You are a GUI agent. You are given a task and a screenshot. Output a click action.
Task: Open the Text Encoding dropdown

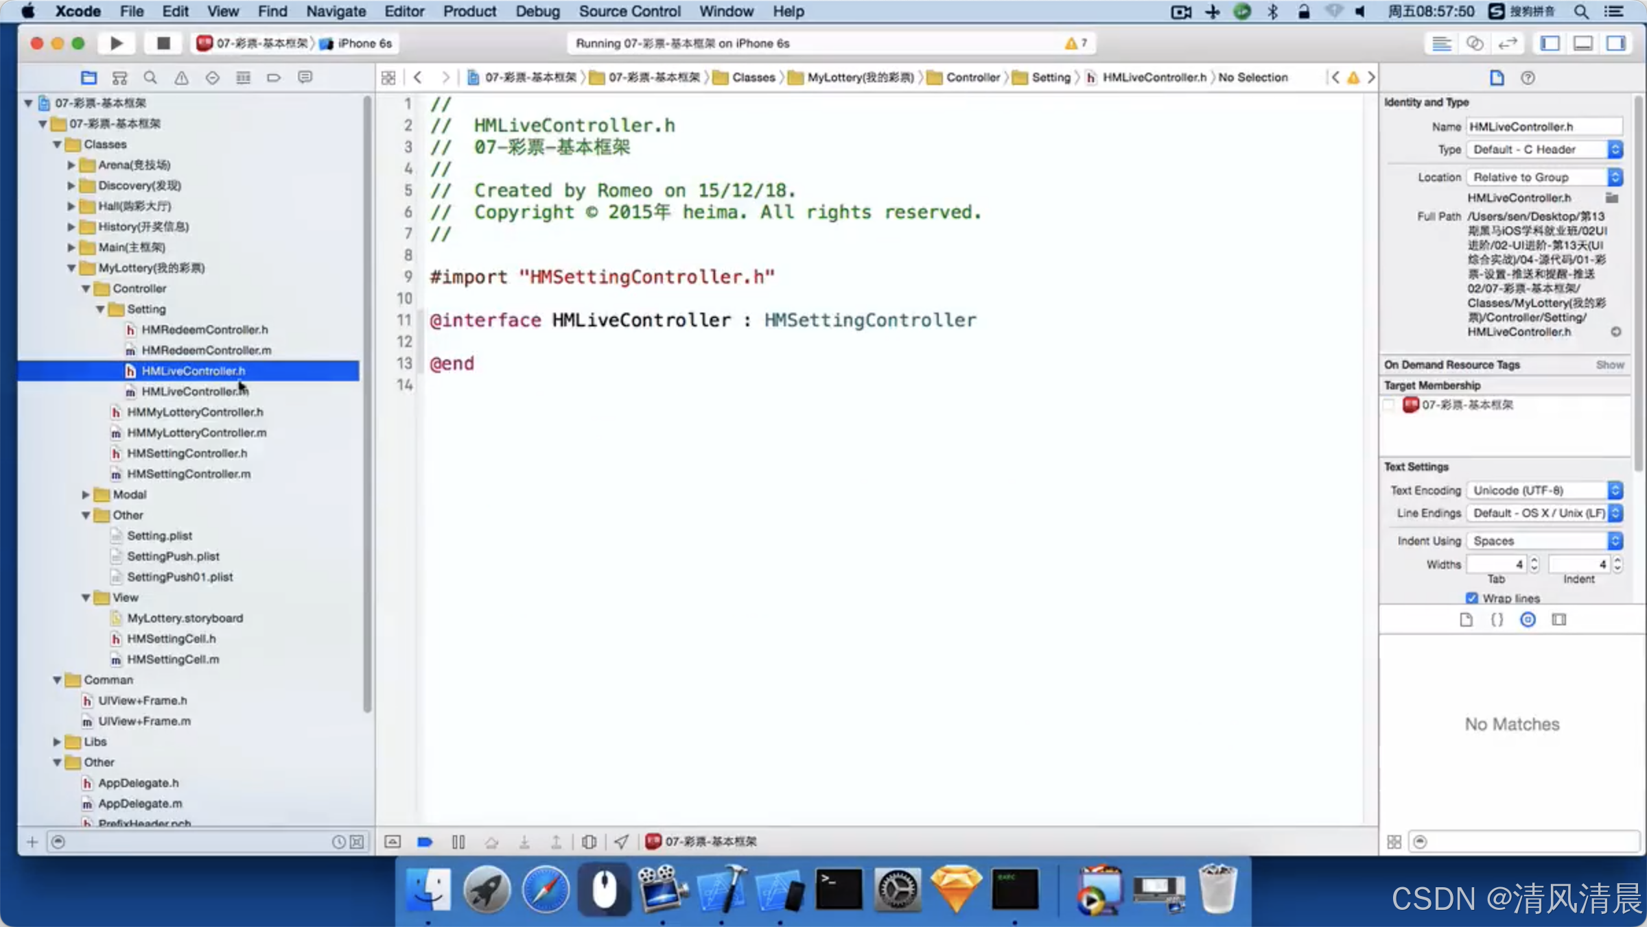pos(1545,490)
